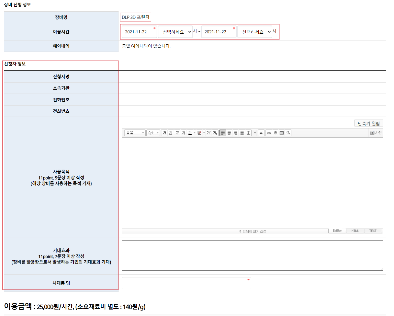Screen dimensions: 394x316
Task: Open the 돋움 font family dropdown
Action: click(135, 133)
